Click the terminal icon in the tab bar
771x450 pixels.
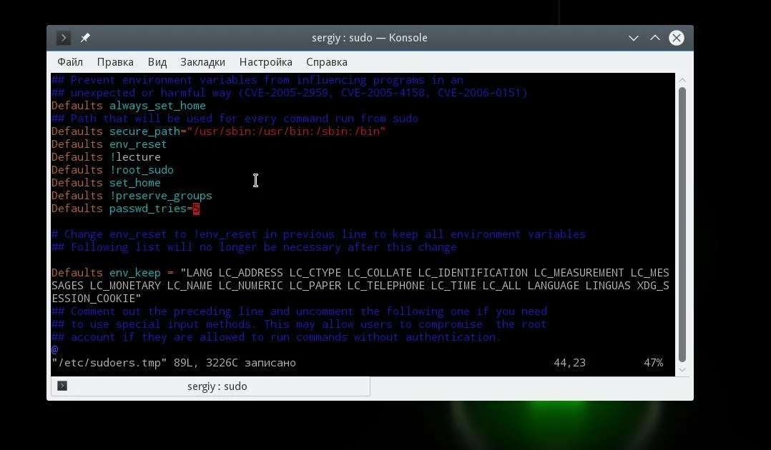point(62,386)
